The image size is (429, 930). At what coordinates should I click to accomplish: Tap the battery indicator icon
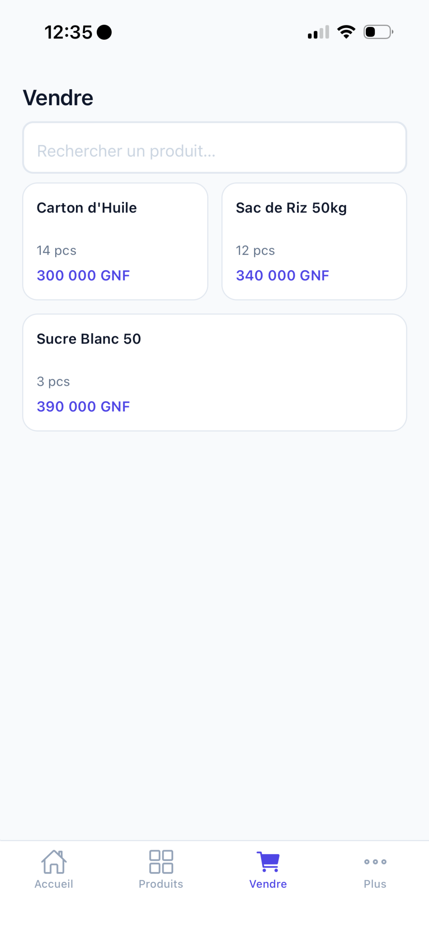[378, 32]
